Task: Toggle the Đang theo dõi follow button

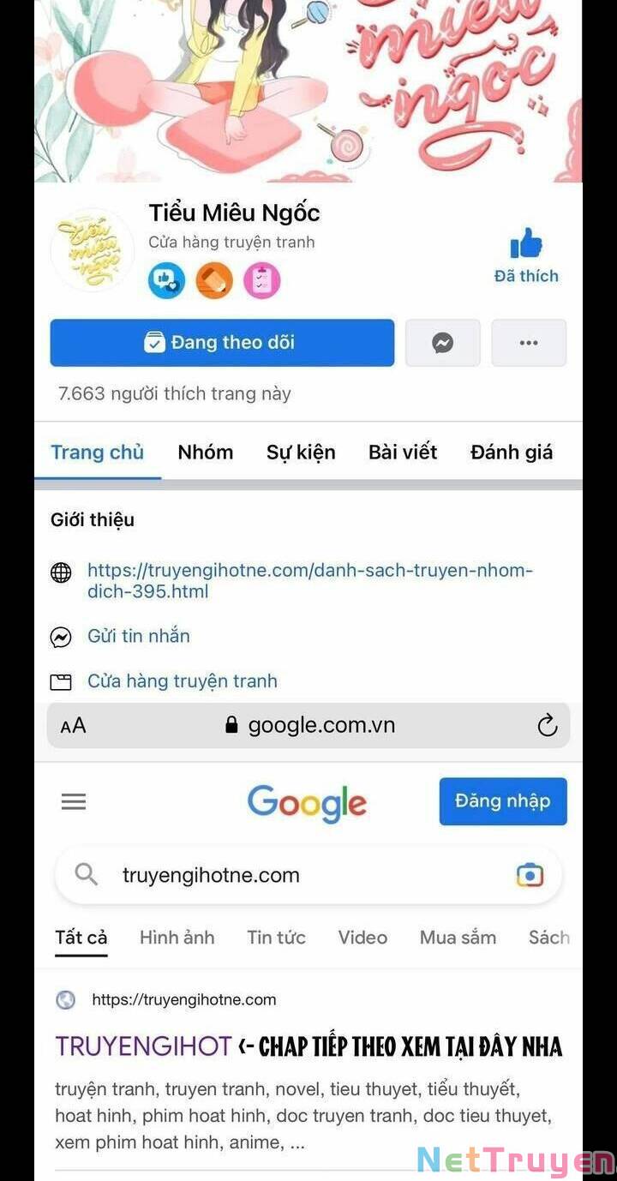Action: point(222,343)
